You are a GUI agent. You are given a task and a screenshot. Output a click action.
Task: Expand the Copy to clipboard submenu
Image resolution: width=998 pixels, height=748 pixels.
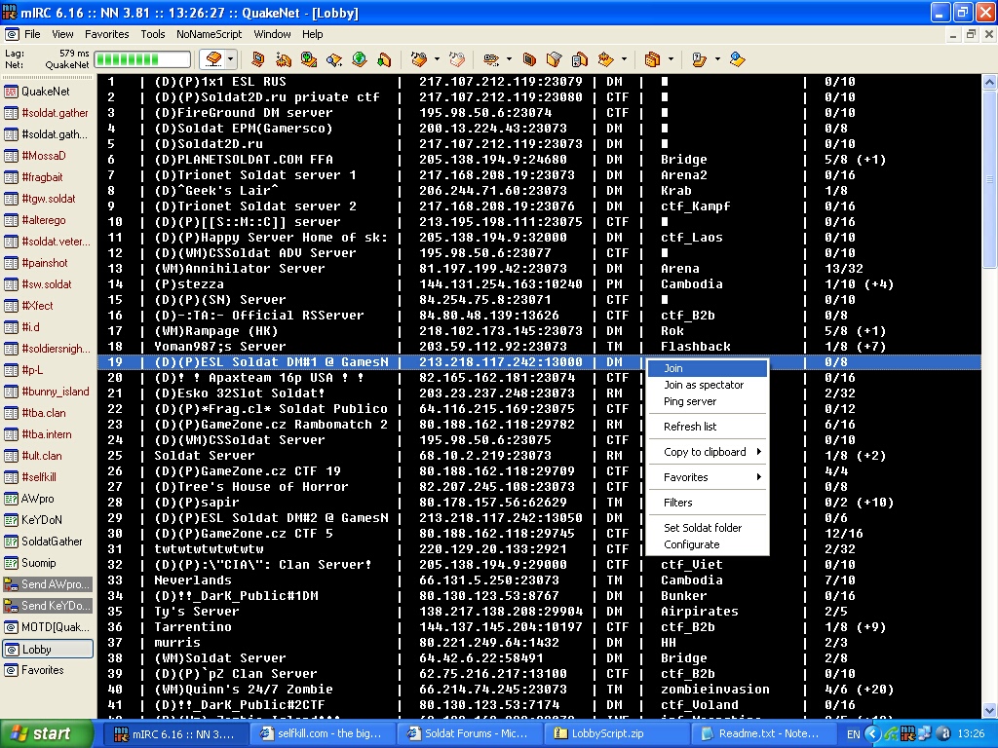click(708, 452)
